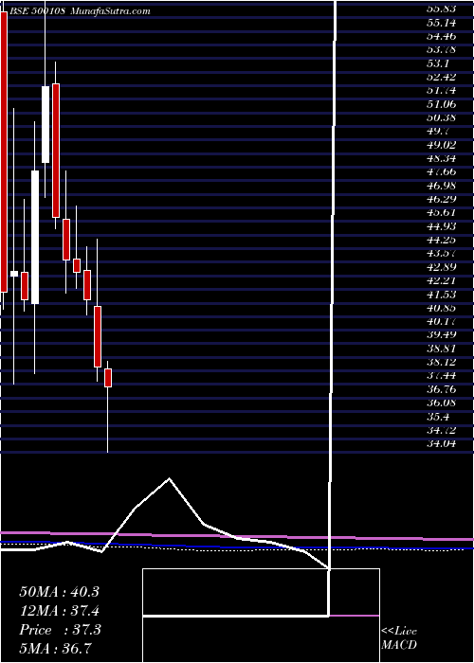Image resolution: width=474 pixels, height=663 pixels.
Task: Click the 38.12 price axis value
Action: 440,363
